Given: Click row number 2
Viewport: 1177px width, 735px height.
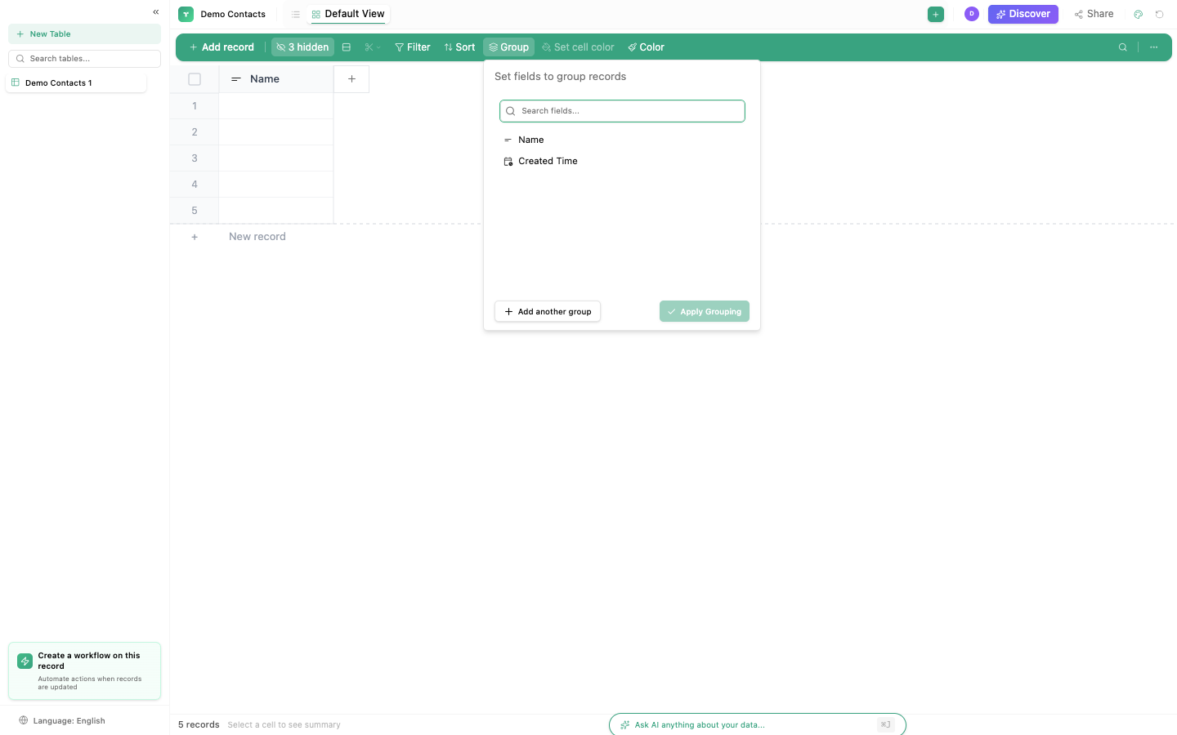Looking at the screenshot, I should pyautogui.click(x=195, y=132).
